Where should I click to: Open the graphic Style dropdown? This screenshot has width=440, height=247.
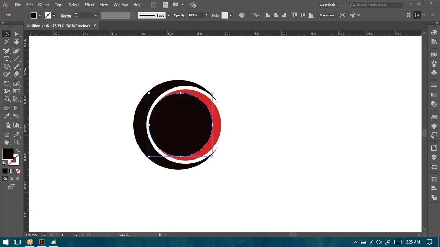tap(231, 15)
